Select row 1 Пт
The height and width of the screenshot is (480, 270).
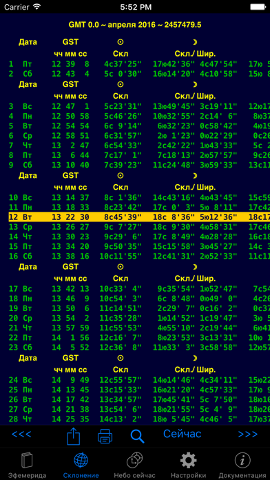139,64
